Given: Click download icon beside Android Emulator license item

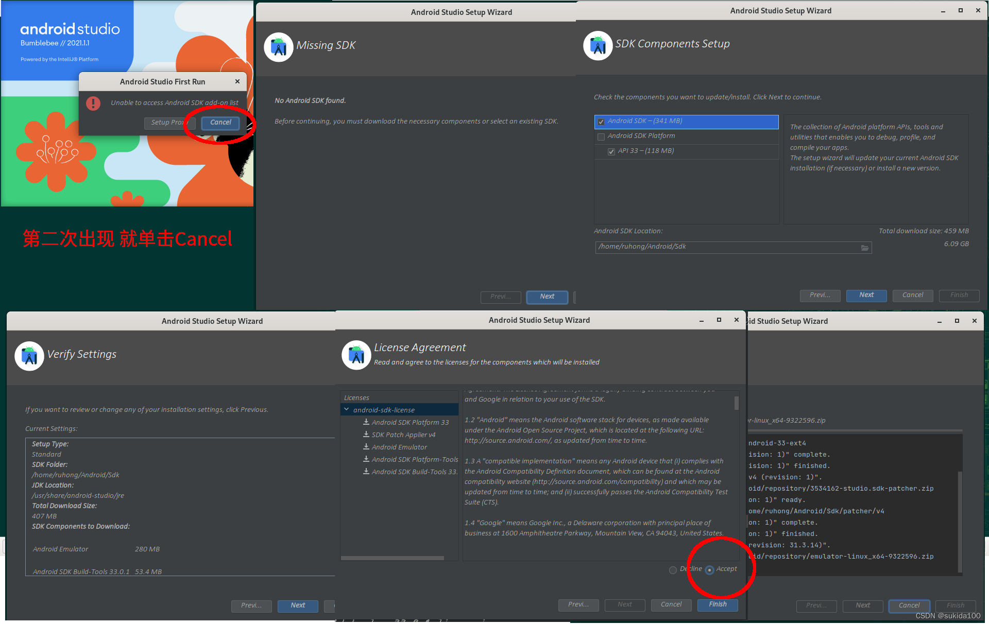Looking at the screenshot, I should click(x=366, y=447).
